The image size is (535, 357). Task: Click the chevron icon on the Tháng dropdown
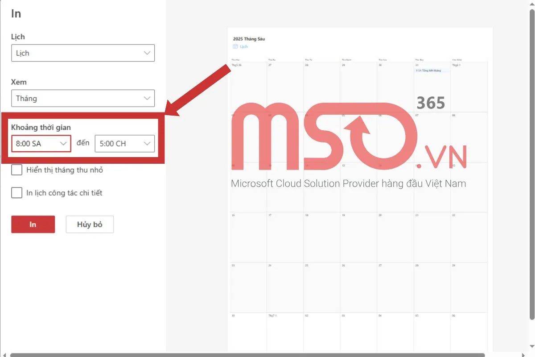pos(147,98)
